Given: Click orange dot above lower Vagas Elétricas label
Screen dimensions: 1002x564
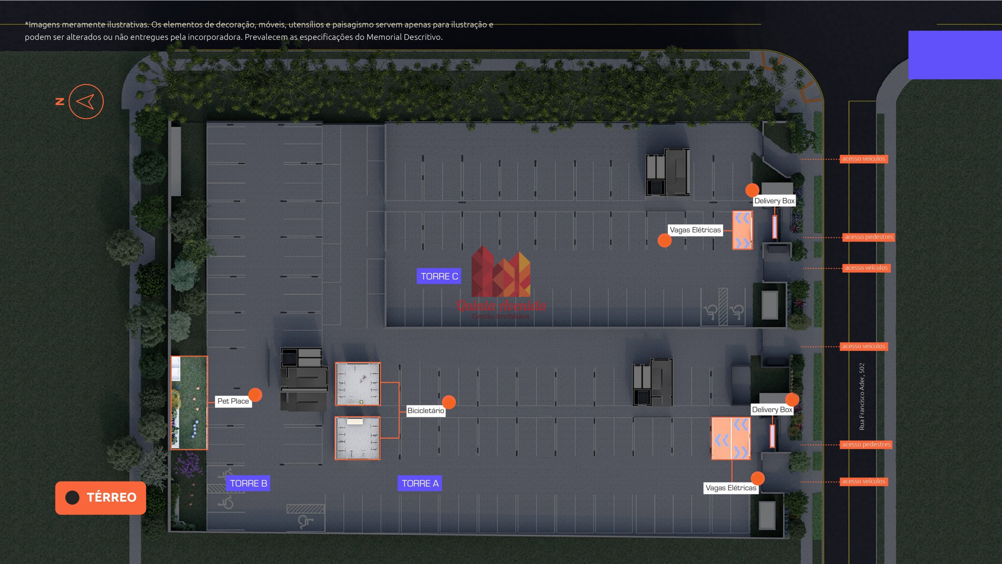Looking at the screenshot, I should pyautogui.click(x=758, y=478).
